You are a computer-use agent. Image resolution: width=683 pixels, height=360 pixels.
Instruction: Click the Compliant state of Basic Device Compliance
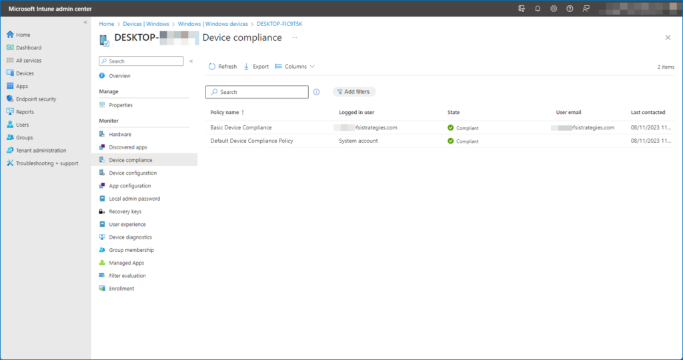coord(463,128)
